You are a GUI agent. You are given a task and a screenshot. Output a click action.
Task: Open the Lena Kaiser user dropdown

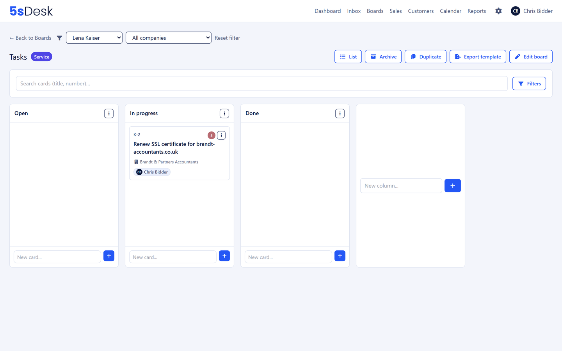coord(94,38)
